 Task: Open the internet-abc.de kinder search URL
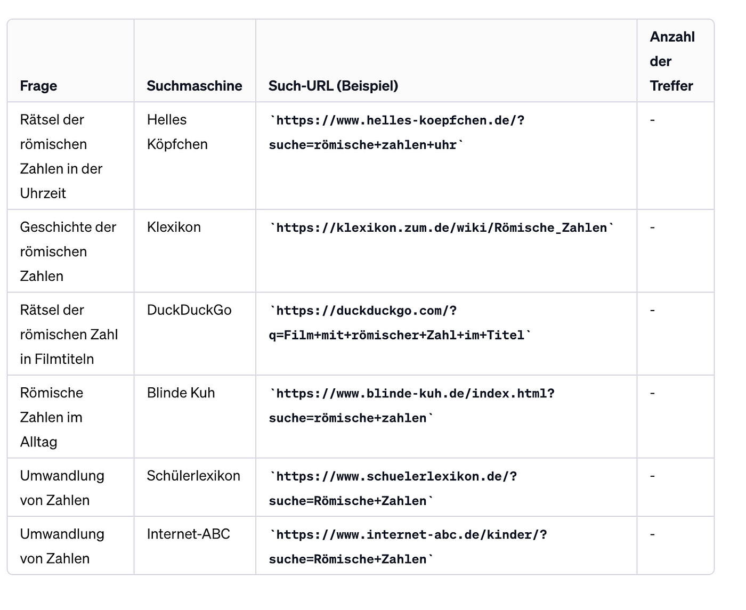(x=408, y=547)
